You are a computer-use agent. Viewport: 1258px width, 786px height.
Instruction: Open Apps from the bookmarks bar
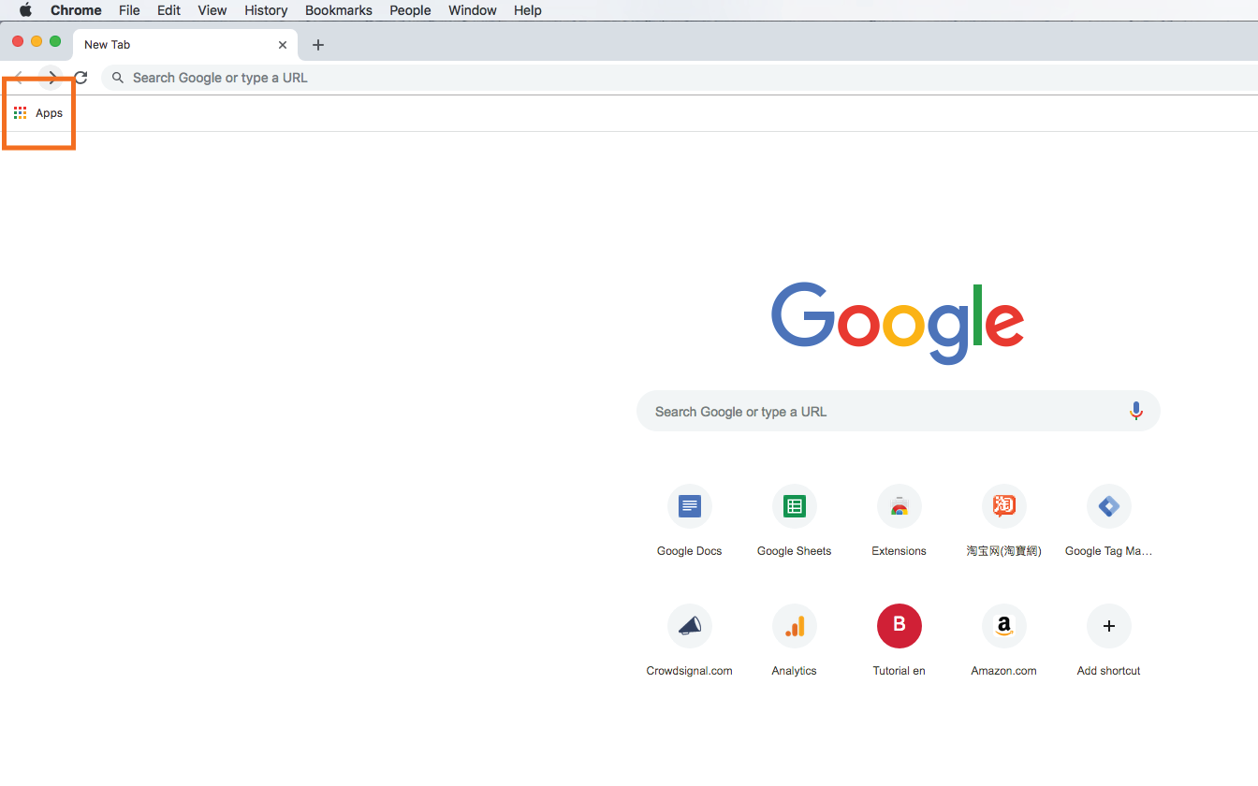pos(39,113)
